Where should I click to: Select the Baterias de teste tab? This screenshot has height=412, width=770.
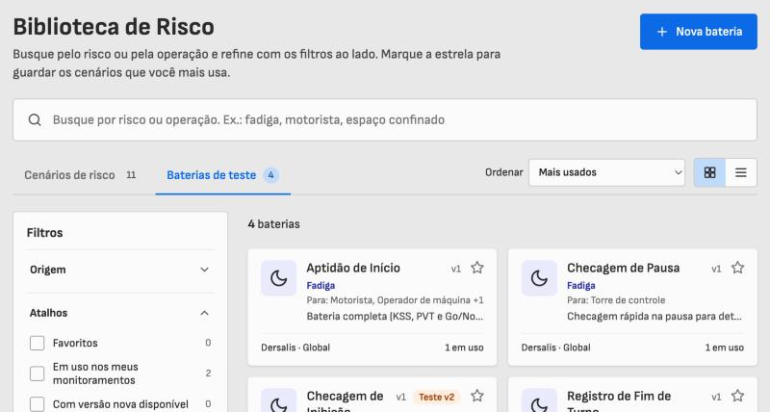[x=223, y=175]
